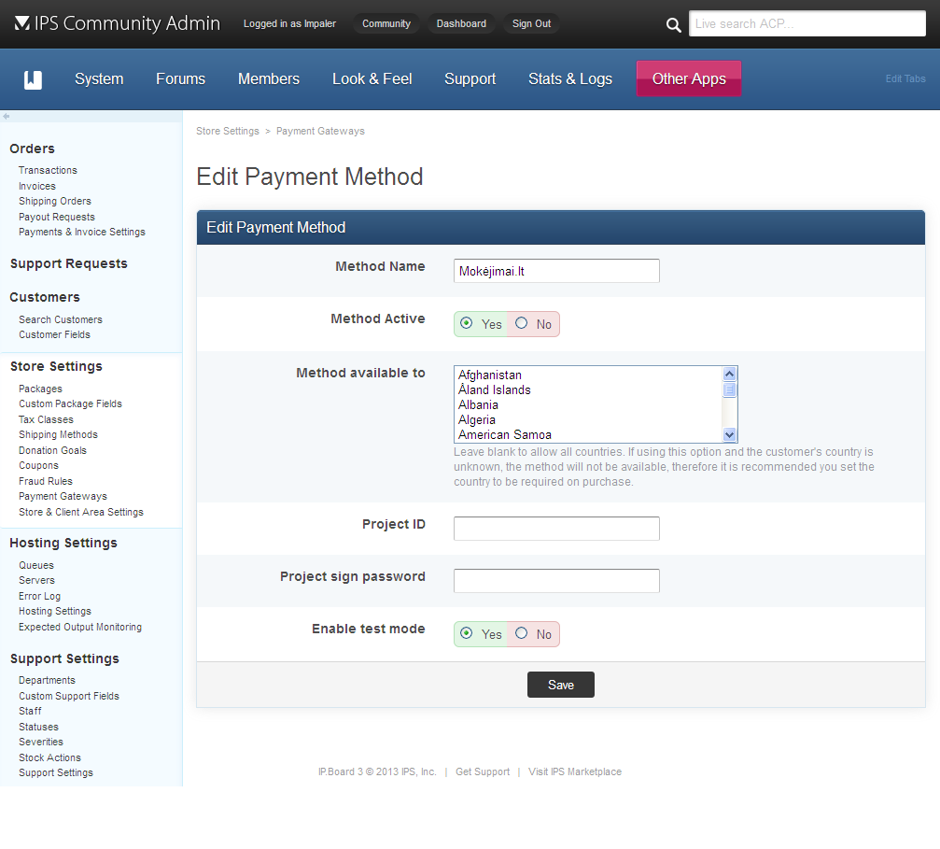Screen dimensions: 940x849
Task: Open Coupons in sidebar
Action: 39,466
